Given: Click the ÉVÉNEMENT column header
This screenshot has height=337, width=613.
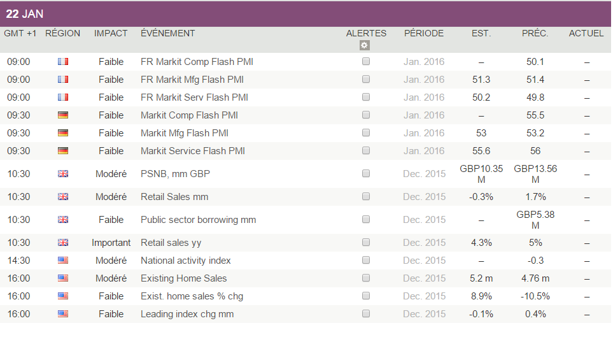Looking at the screenshot, I should tap(167, 33).
